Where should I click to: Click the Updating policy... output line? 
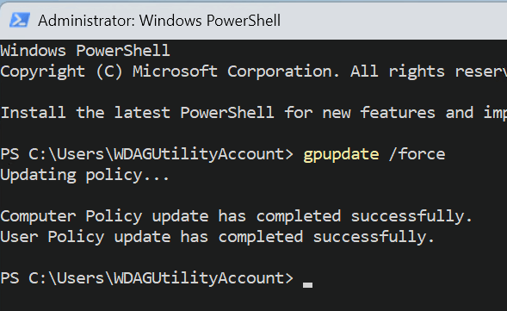[x=84, y=176]
